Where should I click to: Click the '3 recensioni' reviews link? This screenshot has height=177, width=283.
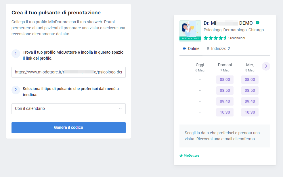236,38
